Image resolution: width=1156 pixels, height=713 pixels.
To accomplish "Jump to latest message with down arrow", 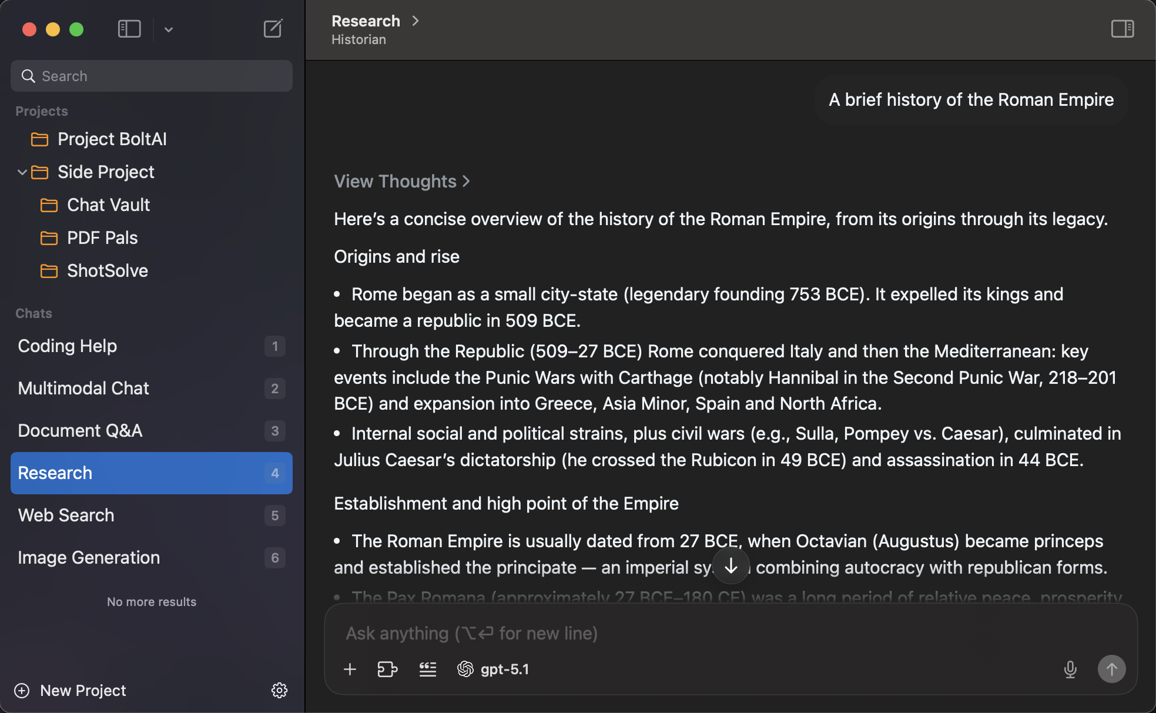I will [731, 565].
